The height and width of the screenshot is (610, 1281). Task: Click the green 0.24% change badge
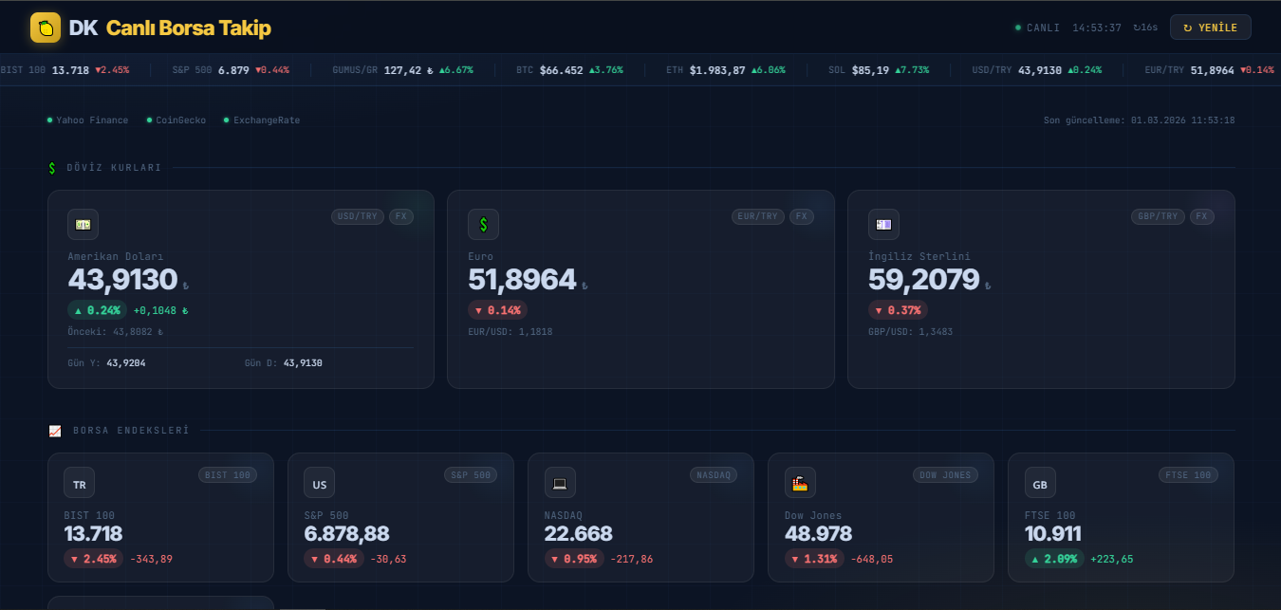(x=97, y=310)
